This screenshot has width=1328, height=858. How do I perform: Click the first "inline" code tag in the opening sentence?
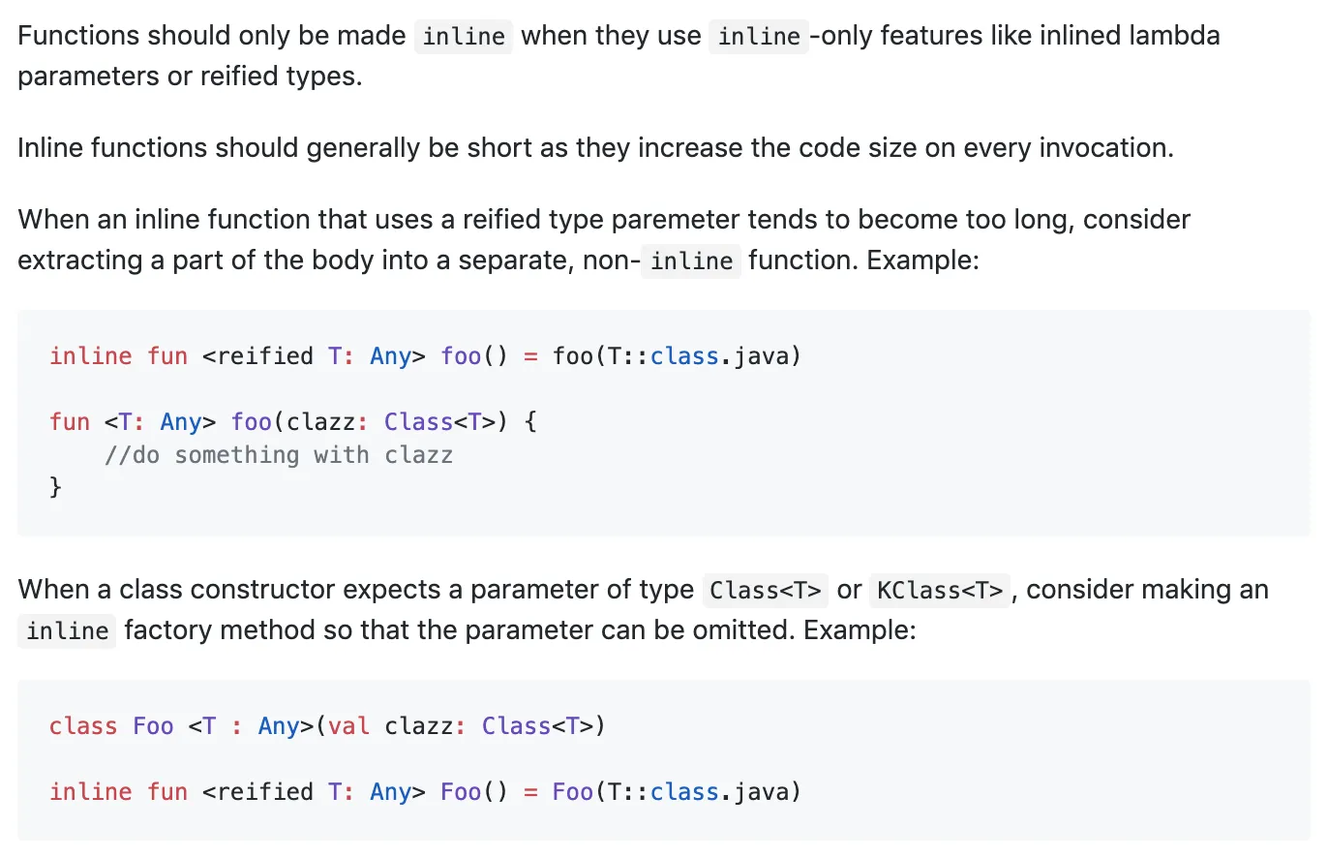pos(464,37)
